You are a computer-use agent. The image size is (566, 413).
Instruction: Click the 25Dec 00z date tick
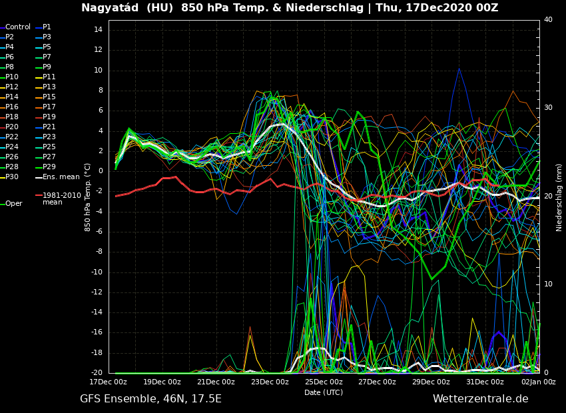click(x=324, y=382)
